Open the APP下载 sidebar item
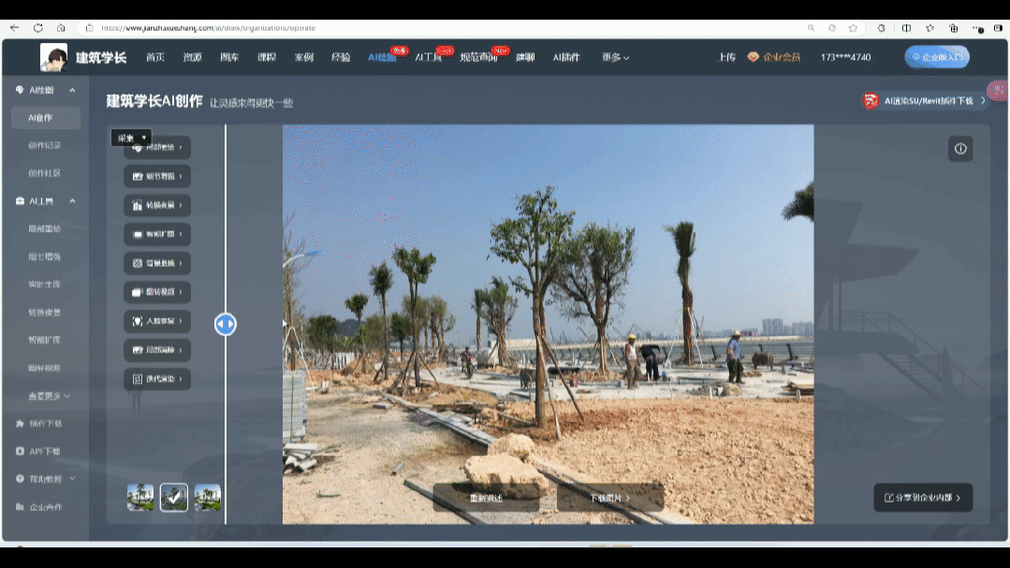 (38, 451)
